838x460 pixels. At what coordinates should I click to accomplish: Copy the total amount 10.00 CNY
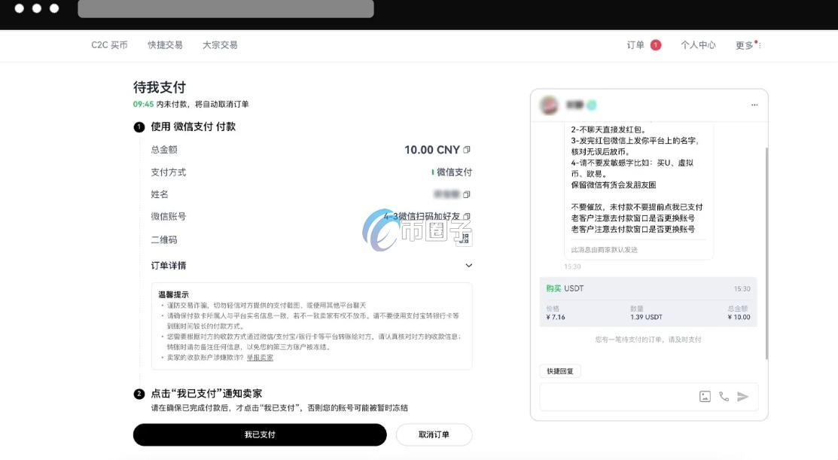click(466, 150)
